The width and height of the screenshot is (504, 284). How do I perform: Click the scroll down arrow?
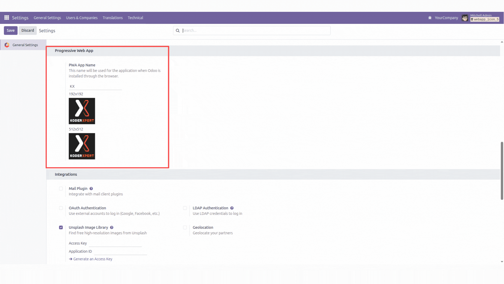pos(502,262)
